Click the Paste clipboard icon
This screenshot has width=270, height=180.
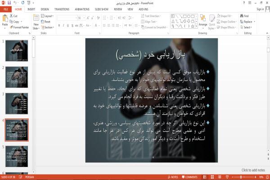point(5,18)
